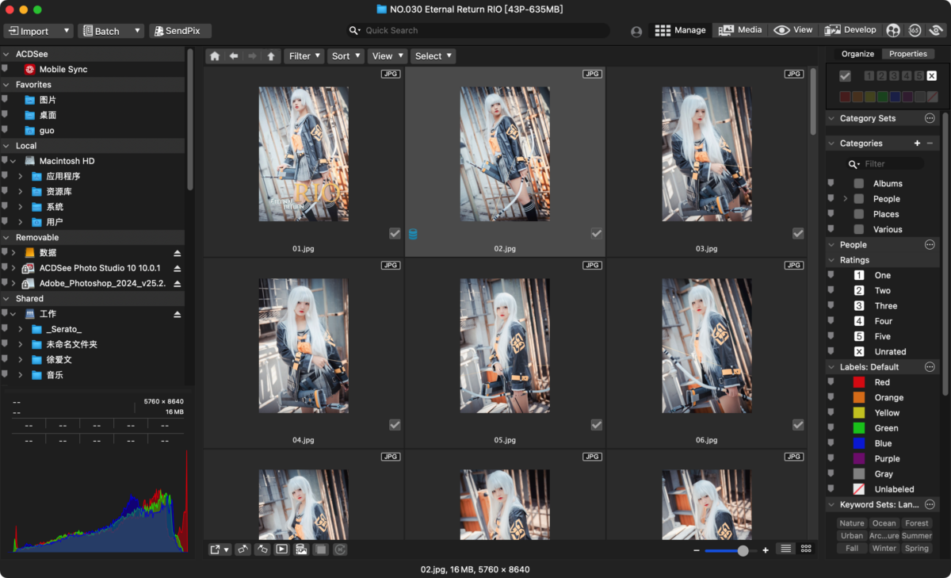
Task: Expand the 应用程序 folder
Action: click(x=21, y=176)
